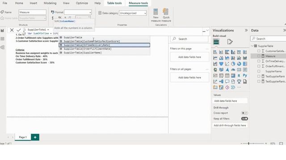Click the Filters pane Search box
286x160 pixels.
pos(189,39)
